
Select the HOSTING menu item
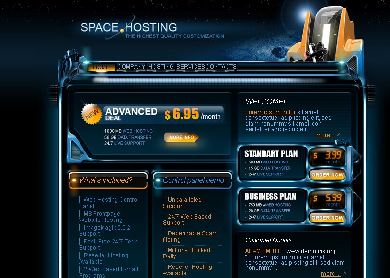[x=161, y=67]
